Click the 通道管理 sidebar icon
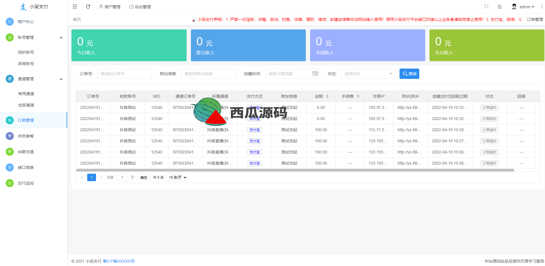This screenshot has height=266, width=545. coord(10,79)
